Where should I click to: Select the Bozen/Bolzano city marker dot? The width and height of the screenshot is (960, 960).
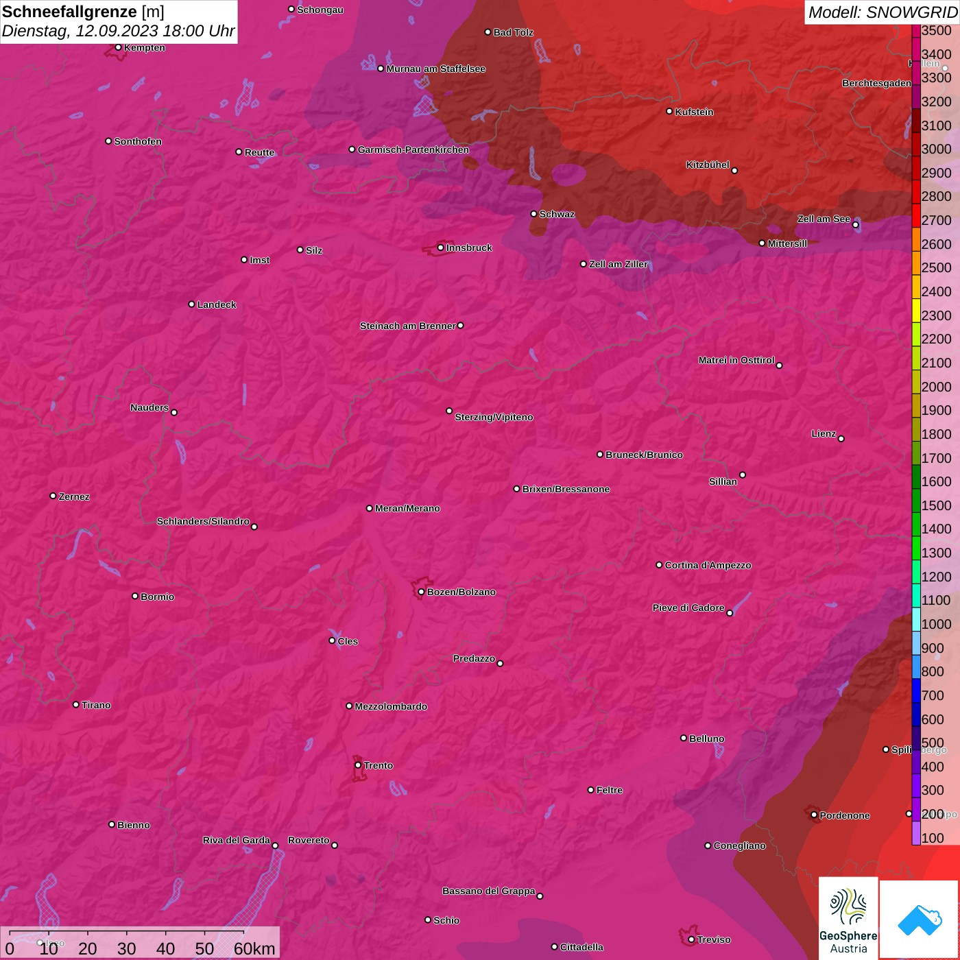[x=421, y=592]
